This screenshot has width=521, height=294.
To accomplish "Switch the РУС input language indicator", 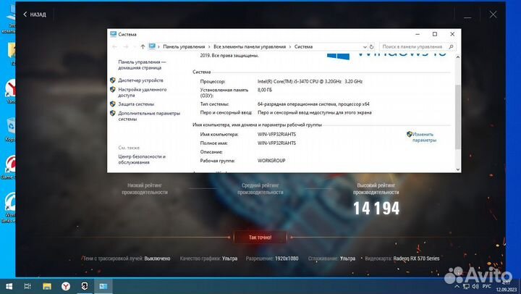I will (486, 286).
